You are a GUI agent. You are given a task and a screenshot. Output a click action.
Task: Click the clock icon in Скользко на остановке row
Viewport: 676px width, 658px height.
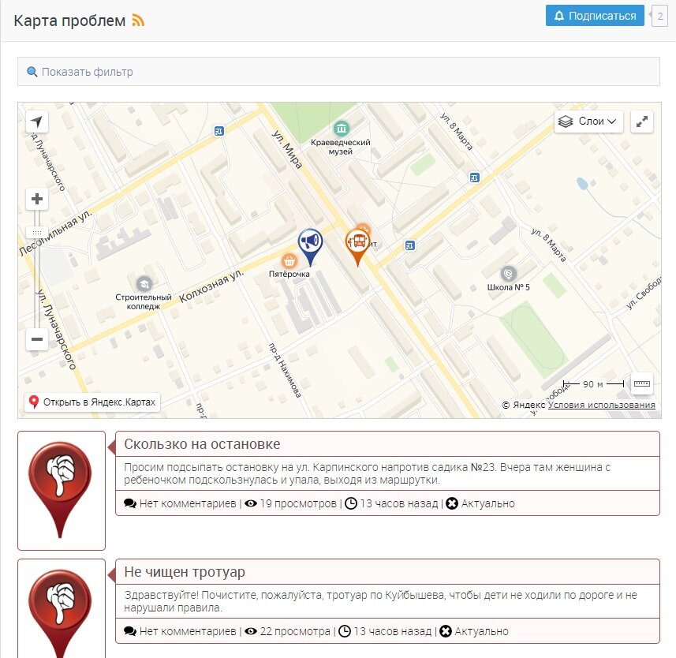351,503
